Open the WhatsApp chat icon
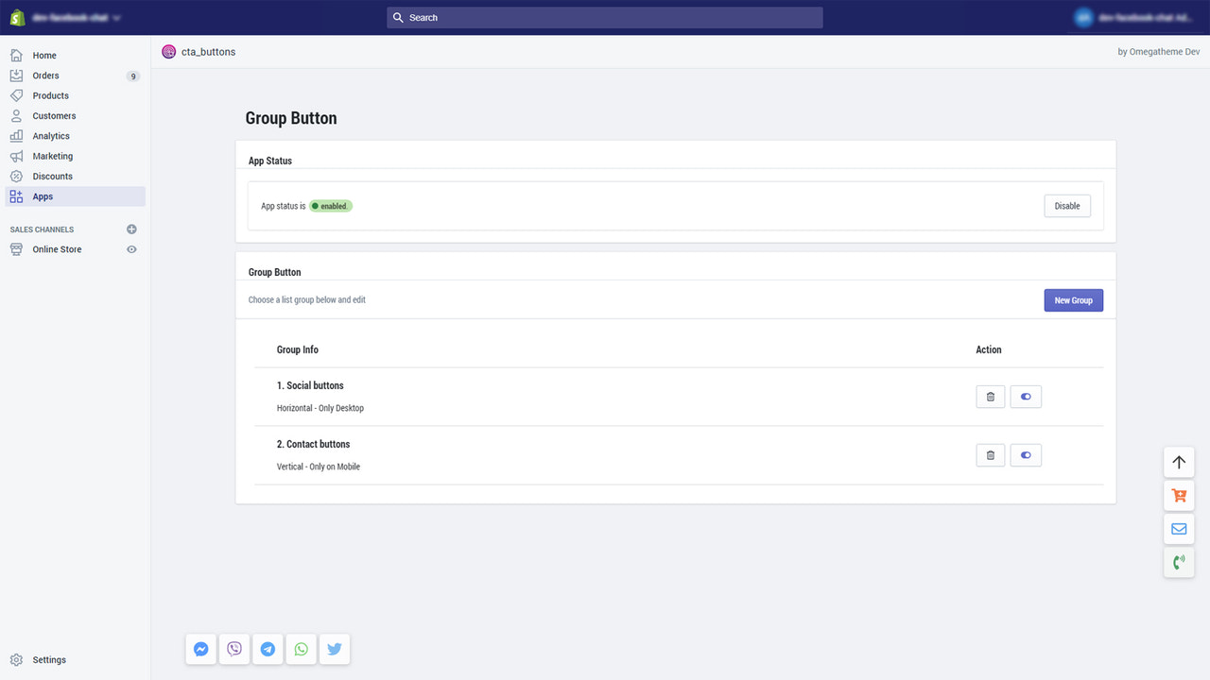Image resolution: width=1210 pixels, height=680 pixels. pos(301,649)
